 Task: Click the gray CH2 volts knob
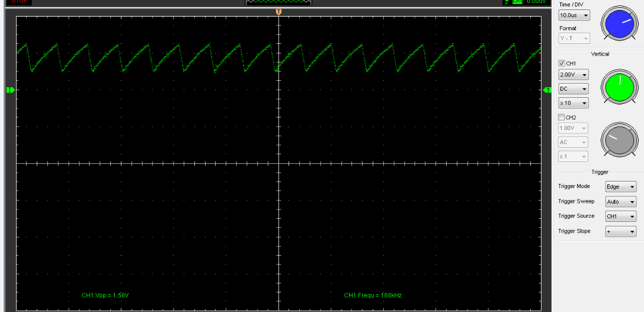click(x=620, y=140)
